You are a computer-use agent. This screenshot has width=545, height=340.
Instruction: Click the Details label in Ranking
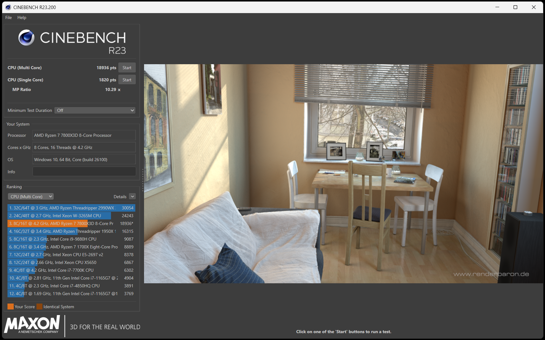[120, 197]
